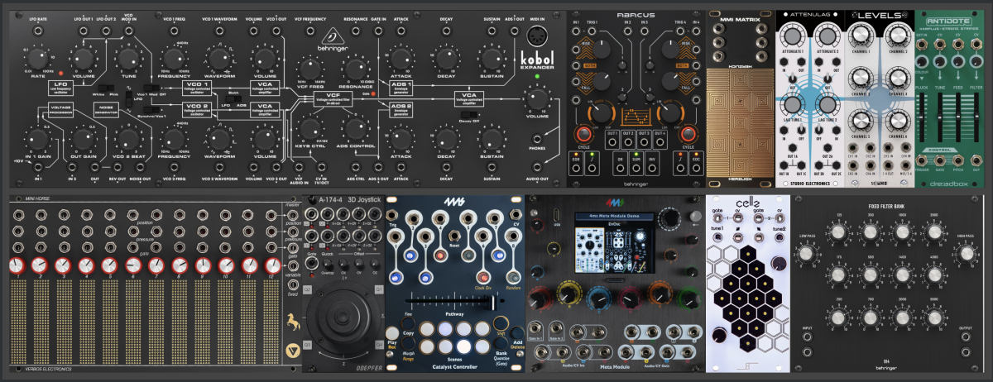Screen dimensions: 993x382
Task: Click CHANNEL 1 knob on Levels
Action: tap(860, 34)
